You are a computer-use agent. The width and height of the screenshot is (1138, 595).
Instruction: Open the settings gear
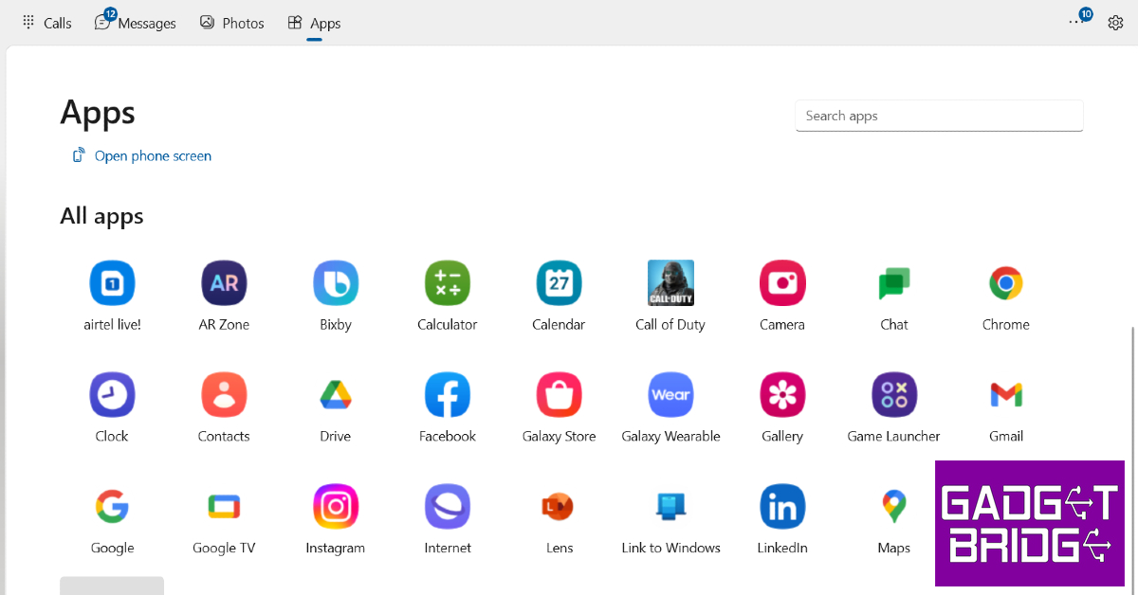tap(1115, 23)
